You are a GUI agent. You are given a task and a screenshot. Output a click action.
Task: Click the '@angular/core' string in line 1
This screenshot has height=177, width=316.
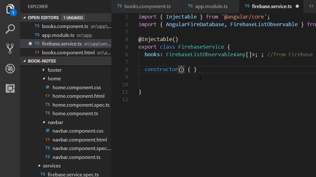pyautogui.click(x=244, y=17)
